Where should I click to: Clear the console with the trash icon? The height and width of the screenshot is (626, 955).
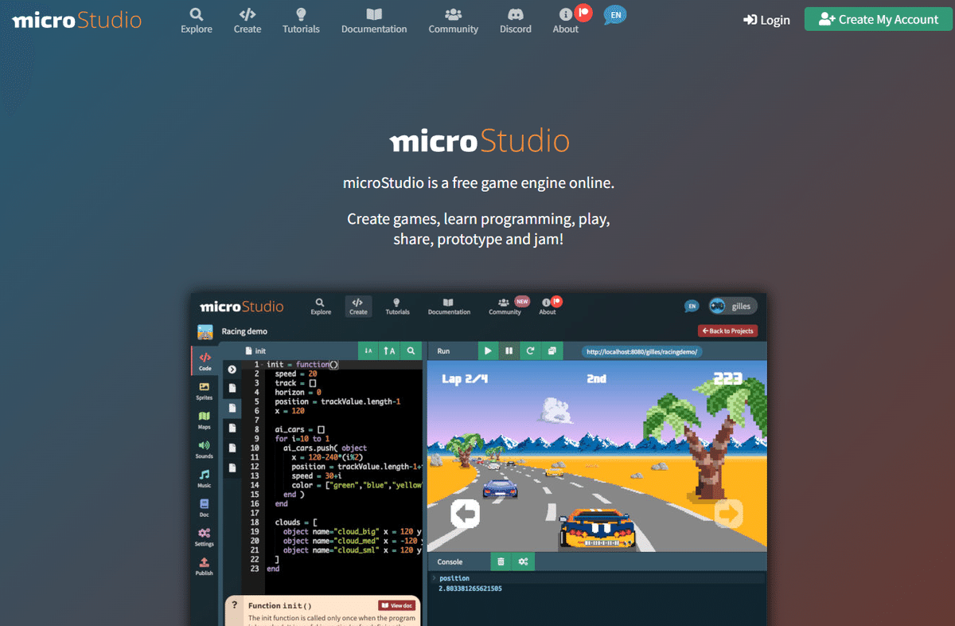(x=501, y=561)
